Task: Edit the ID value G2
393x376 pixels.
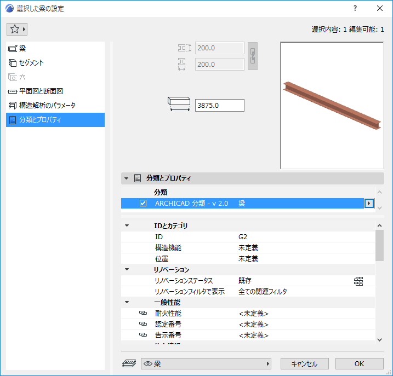Action: (243, 237)
